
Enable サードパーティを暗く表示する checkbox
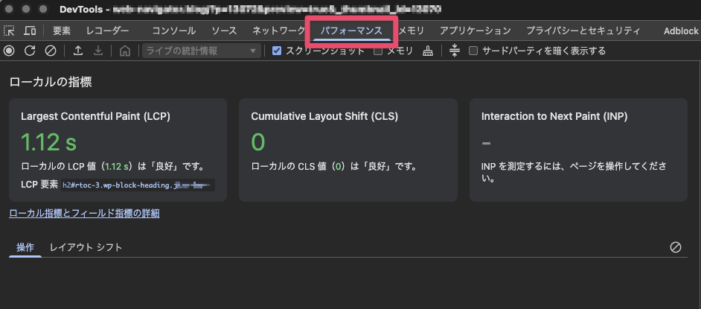pos(473,51)
